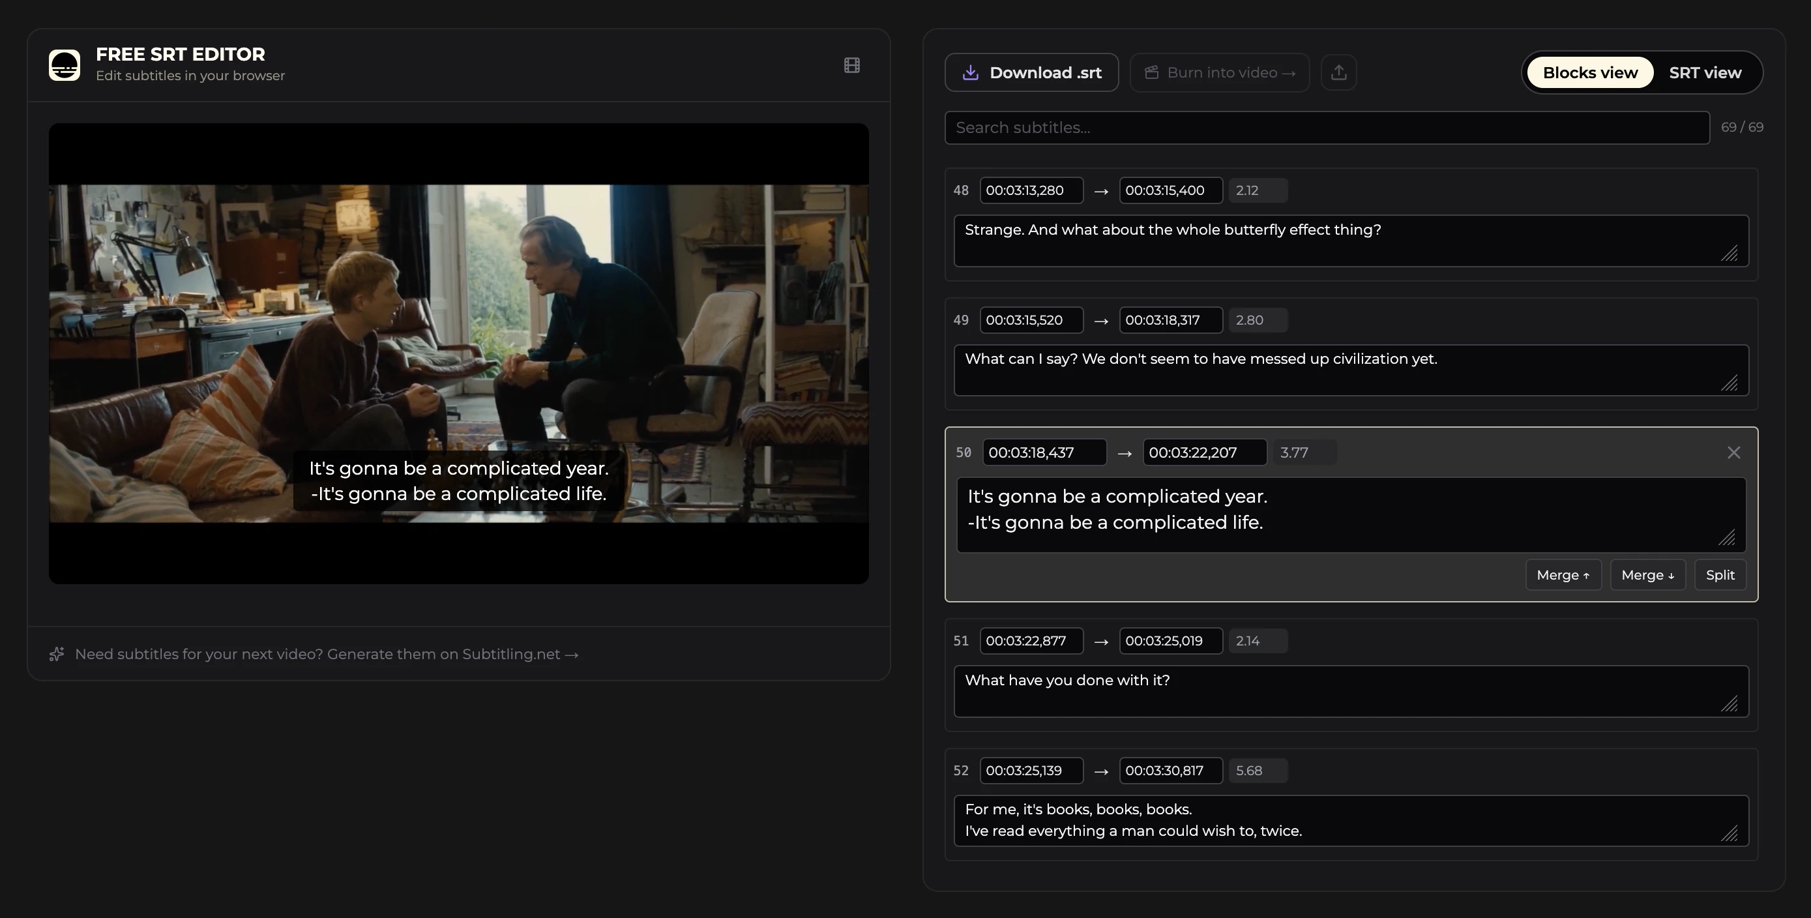The height and width of the screenshot is (918, 1811).
Task: Click the arrow icon between block 48 timestamps
Action: tap(1101, 190)
